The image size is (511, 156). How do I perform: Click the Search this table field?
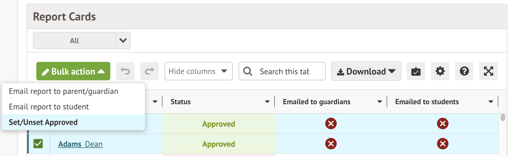coord(284,71)
